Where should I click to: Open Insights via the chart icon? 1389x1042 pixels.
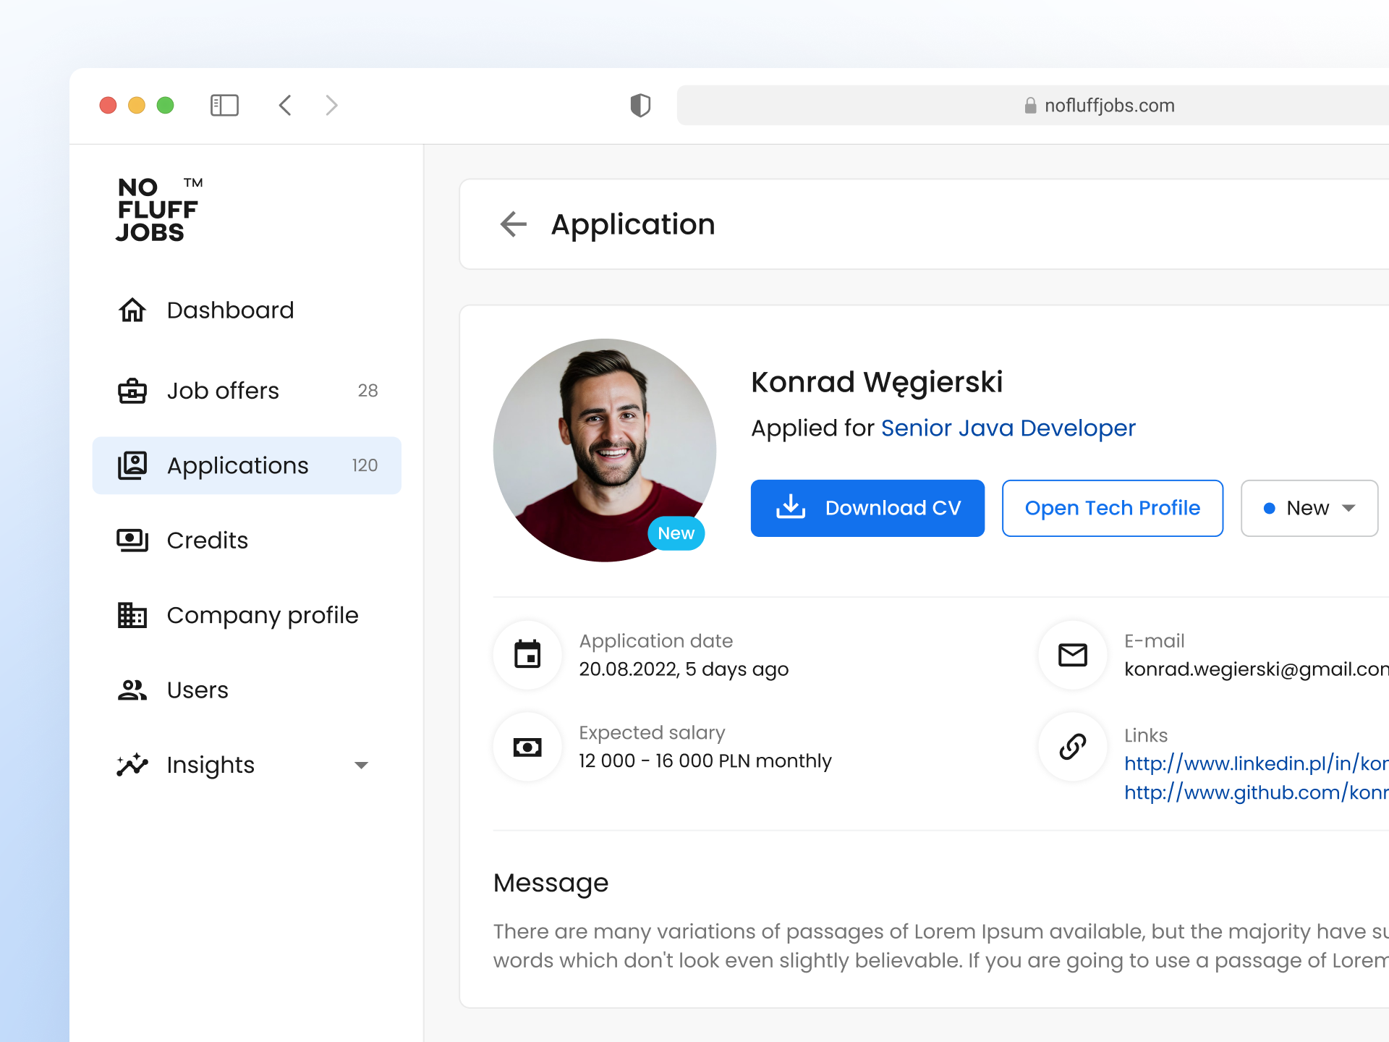point(132,765)
